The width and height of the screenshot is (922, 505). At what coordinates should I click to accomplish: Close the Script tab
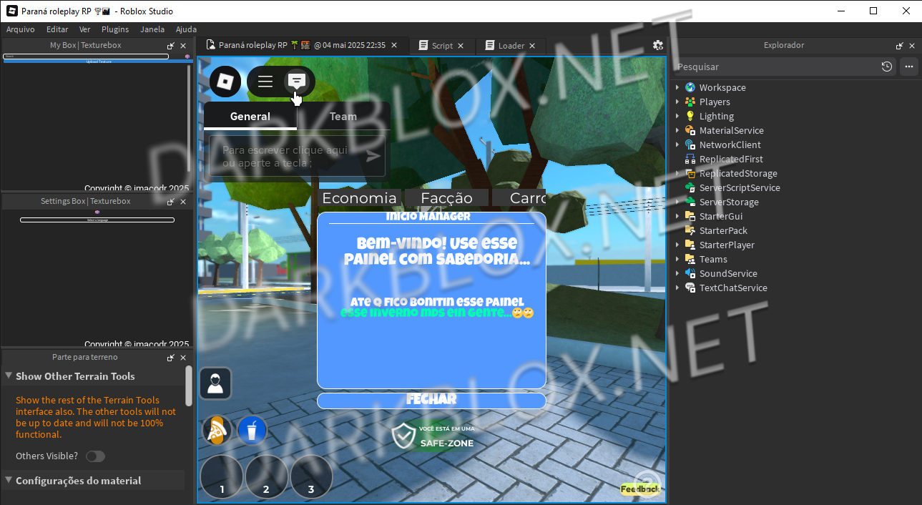[461, 45]
